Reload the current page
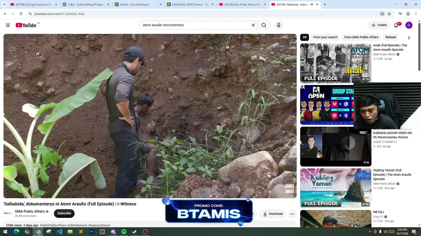 click(21, 14)
